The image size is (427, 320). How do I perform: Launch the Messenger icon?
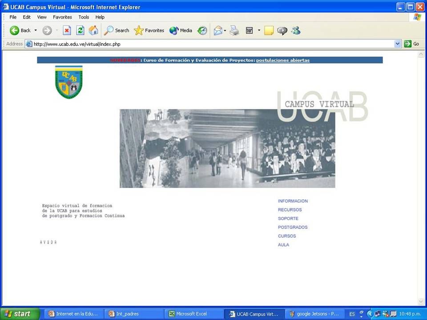click(x=296, y=31)
